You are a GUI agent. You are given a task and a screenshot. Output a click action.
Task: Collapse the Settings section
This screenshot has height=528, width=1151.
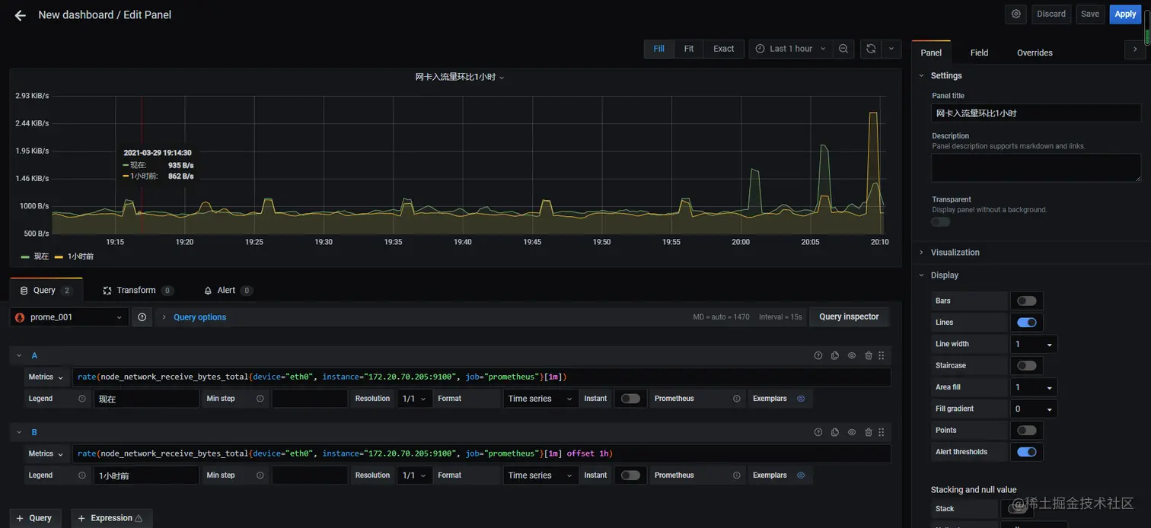tap(945, 76)
